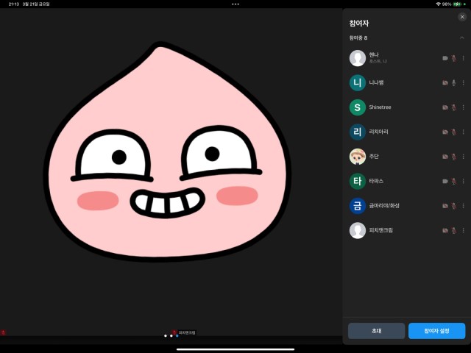
Task: Tap the blue active page indicator dot
Action: (177, 336)
